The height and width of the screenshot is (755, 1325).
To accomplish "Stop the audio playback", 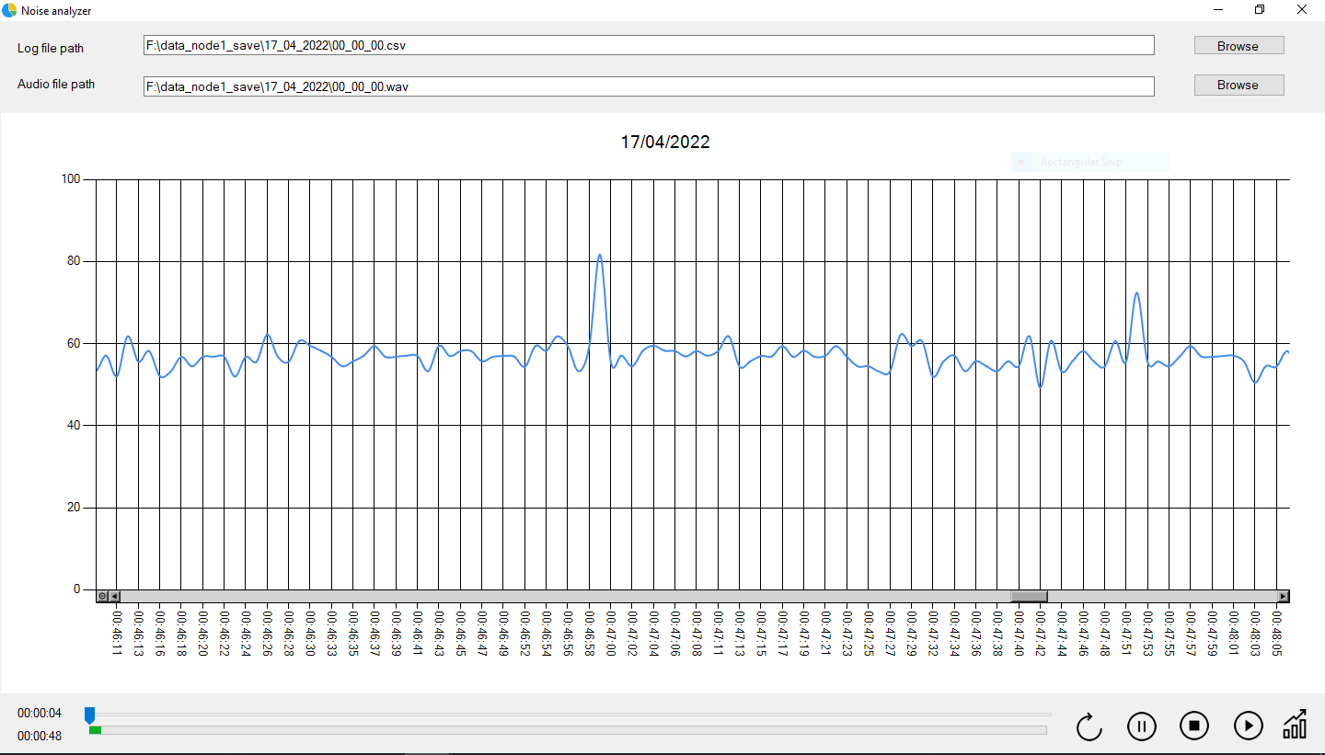I will click(x=1194, y=726).
